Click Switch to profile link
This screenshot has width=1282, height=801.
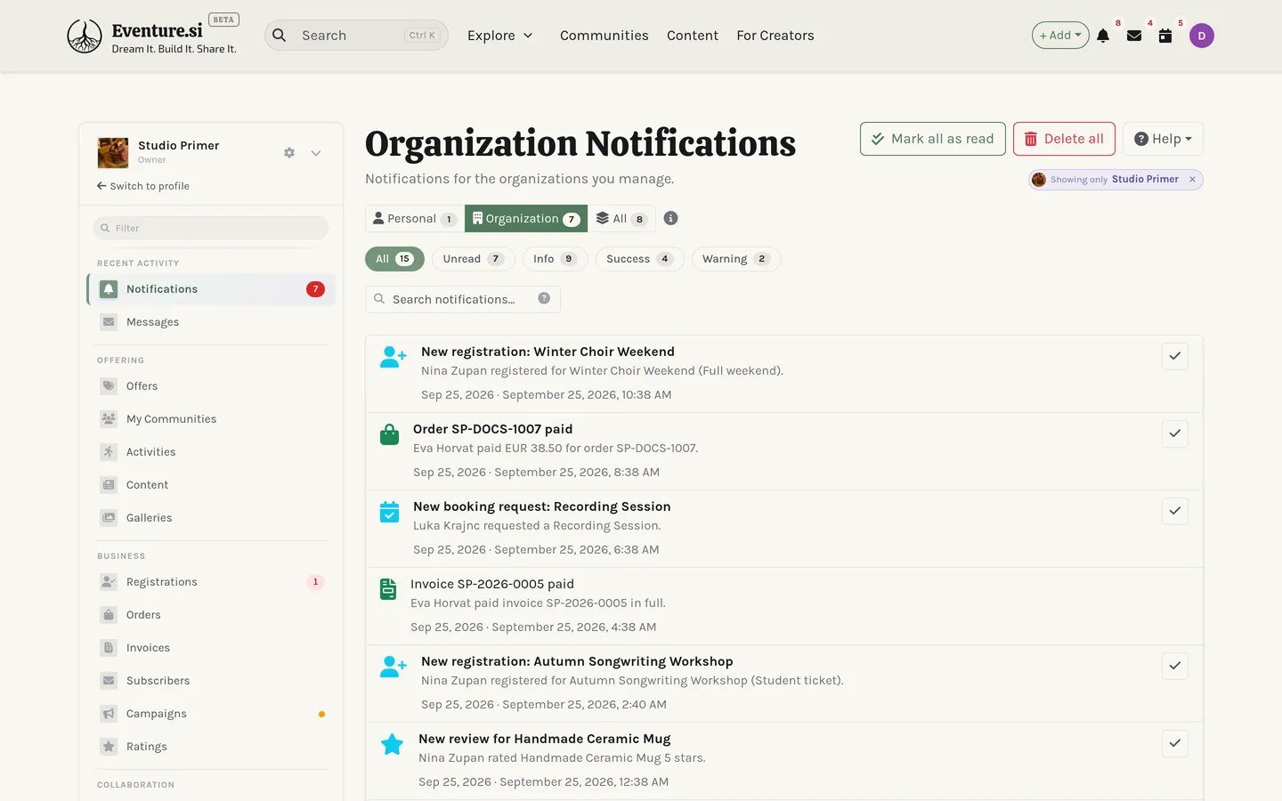[143, 186]
